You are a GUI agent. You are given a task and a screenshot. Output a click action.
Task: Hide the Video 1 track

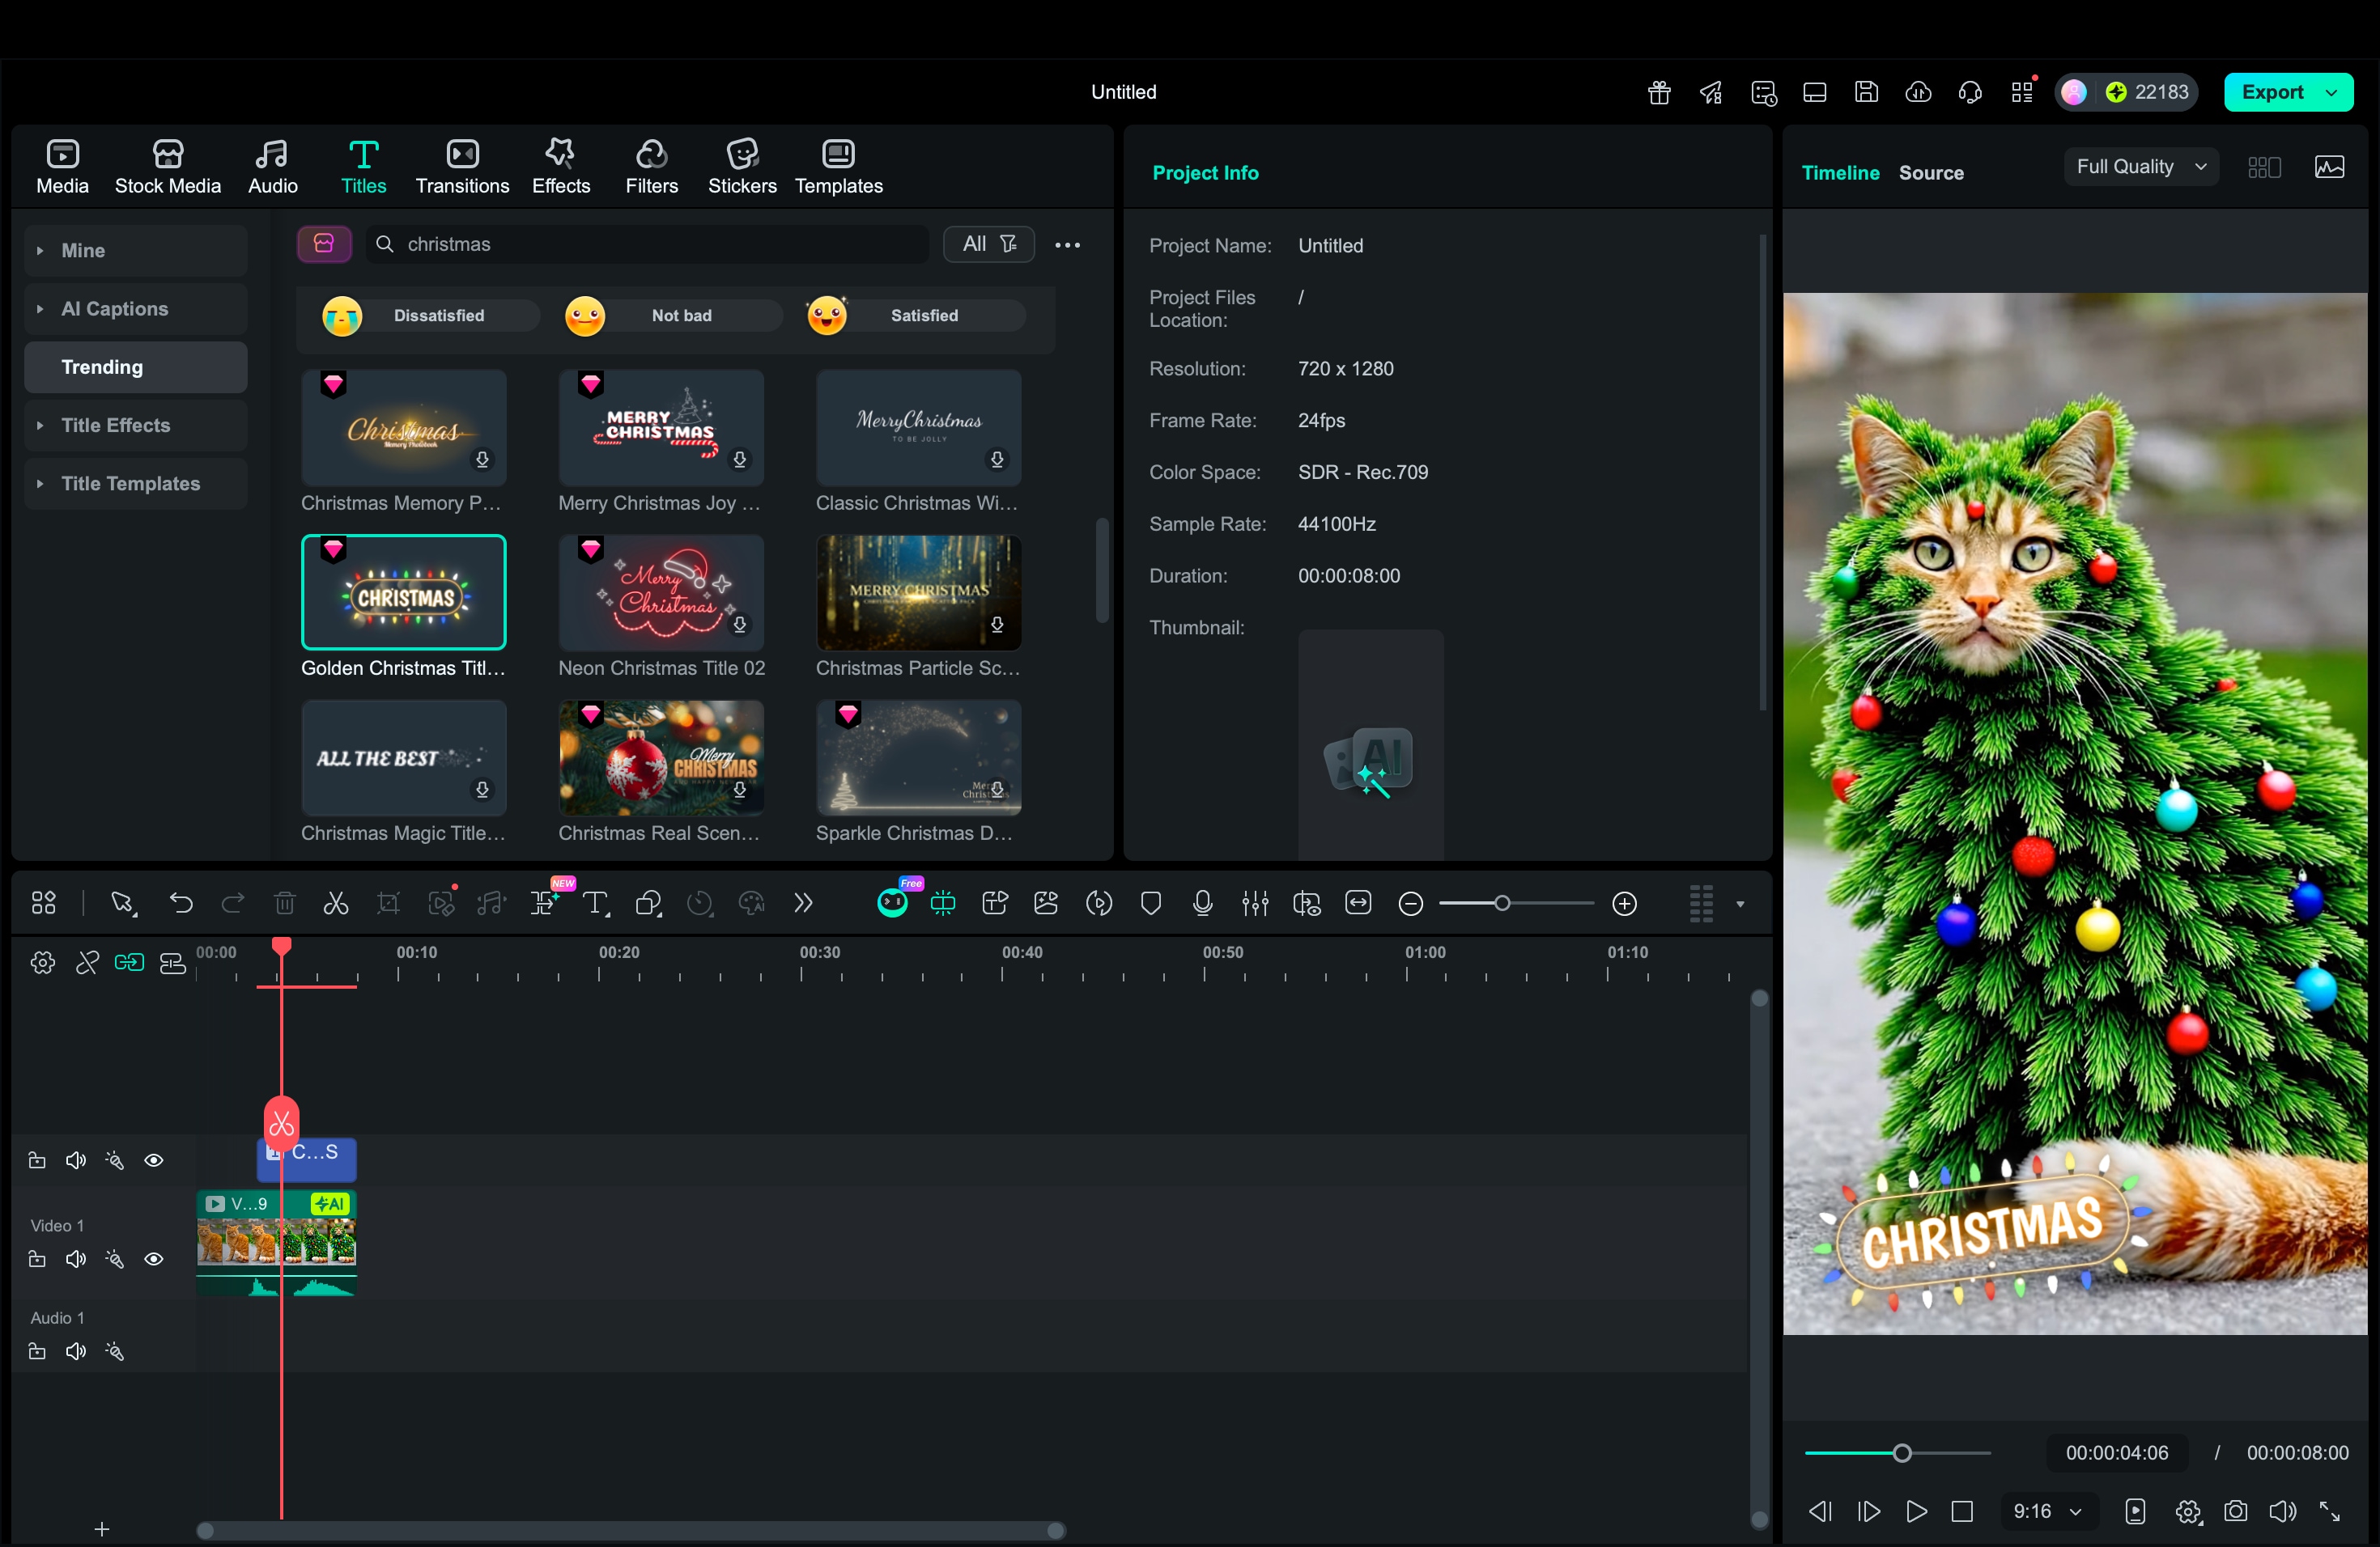click(x=155, y=1259)
